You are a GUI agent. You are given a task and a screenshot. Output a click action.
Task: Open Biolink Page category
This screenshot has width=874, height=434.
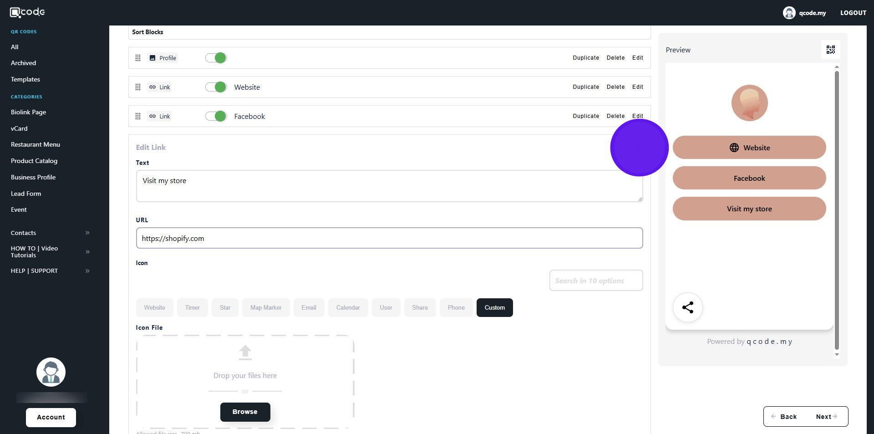[28, 112]
